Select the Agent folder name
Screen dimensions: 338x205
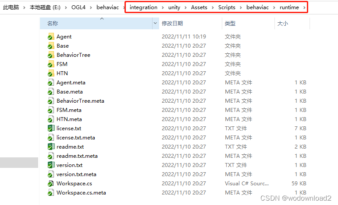64,37
